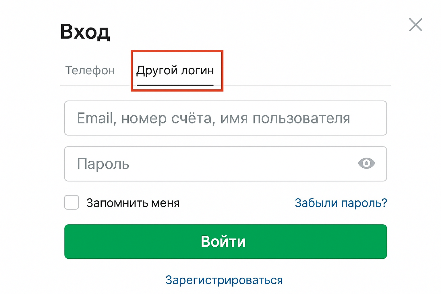Toggle password visibility in the Пароль field
This screenshot has width=441, height=294.
(367, 164)
